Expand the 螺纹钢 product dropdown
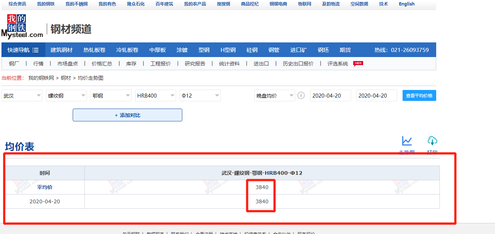The image size is (495, 234). pyautogui.click(x=66, y=95)
